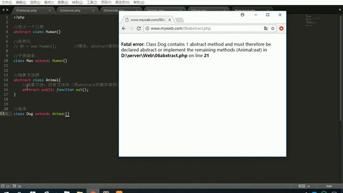
Task: Click 'Animal{' on the abstract class line
Action: [x=53, y=80]
